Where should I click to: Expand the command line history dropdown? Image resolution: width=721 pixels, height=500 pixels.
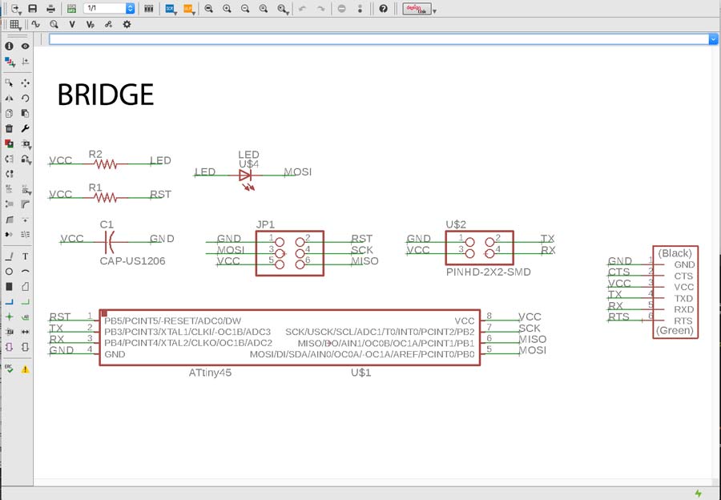[x=713, y=38]
